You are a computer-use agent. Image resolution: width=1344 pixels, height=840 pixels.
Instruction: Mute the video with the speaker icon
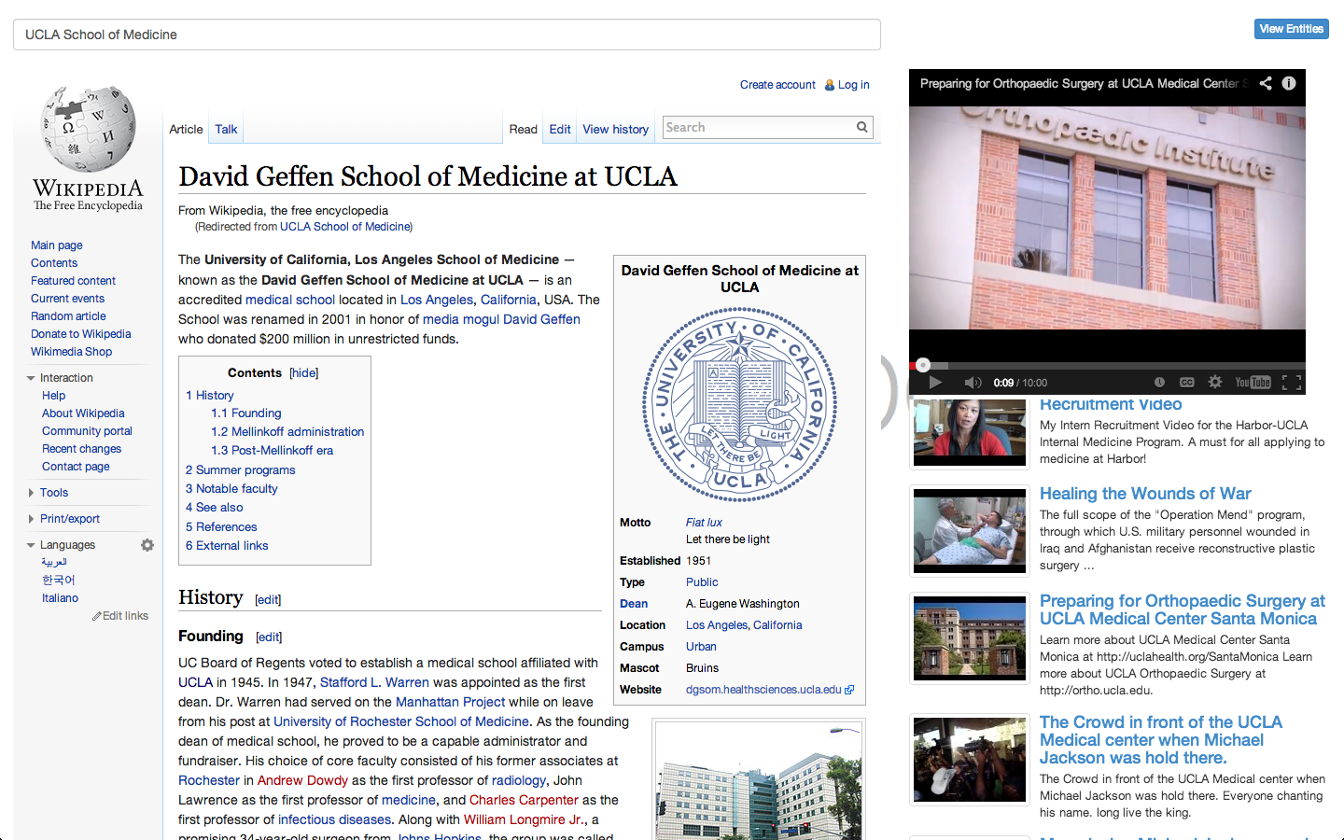pyautogui.click(x=973, y=382)
